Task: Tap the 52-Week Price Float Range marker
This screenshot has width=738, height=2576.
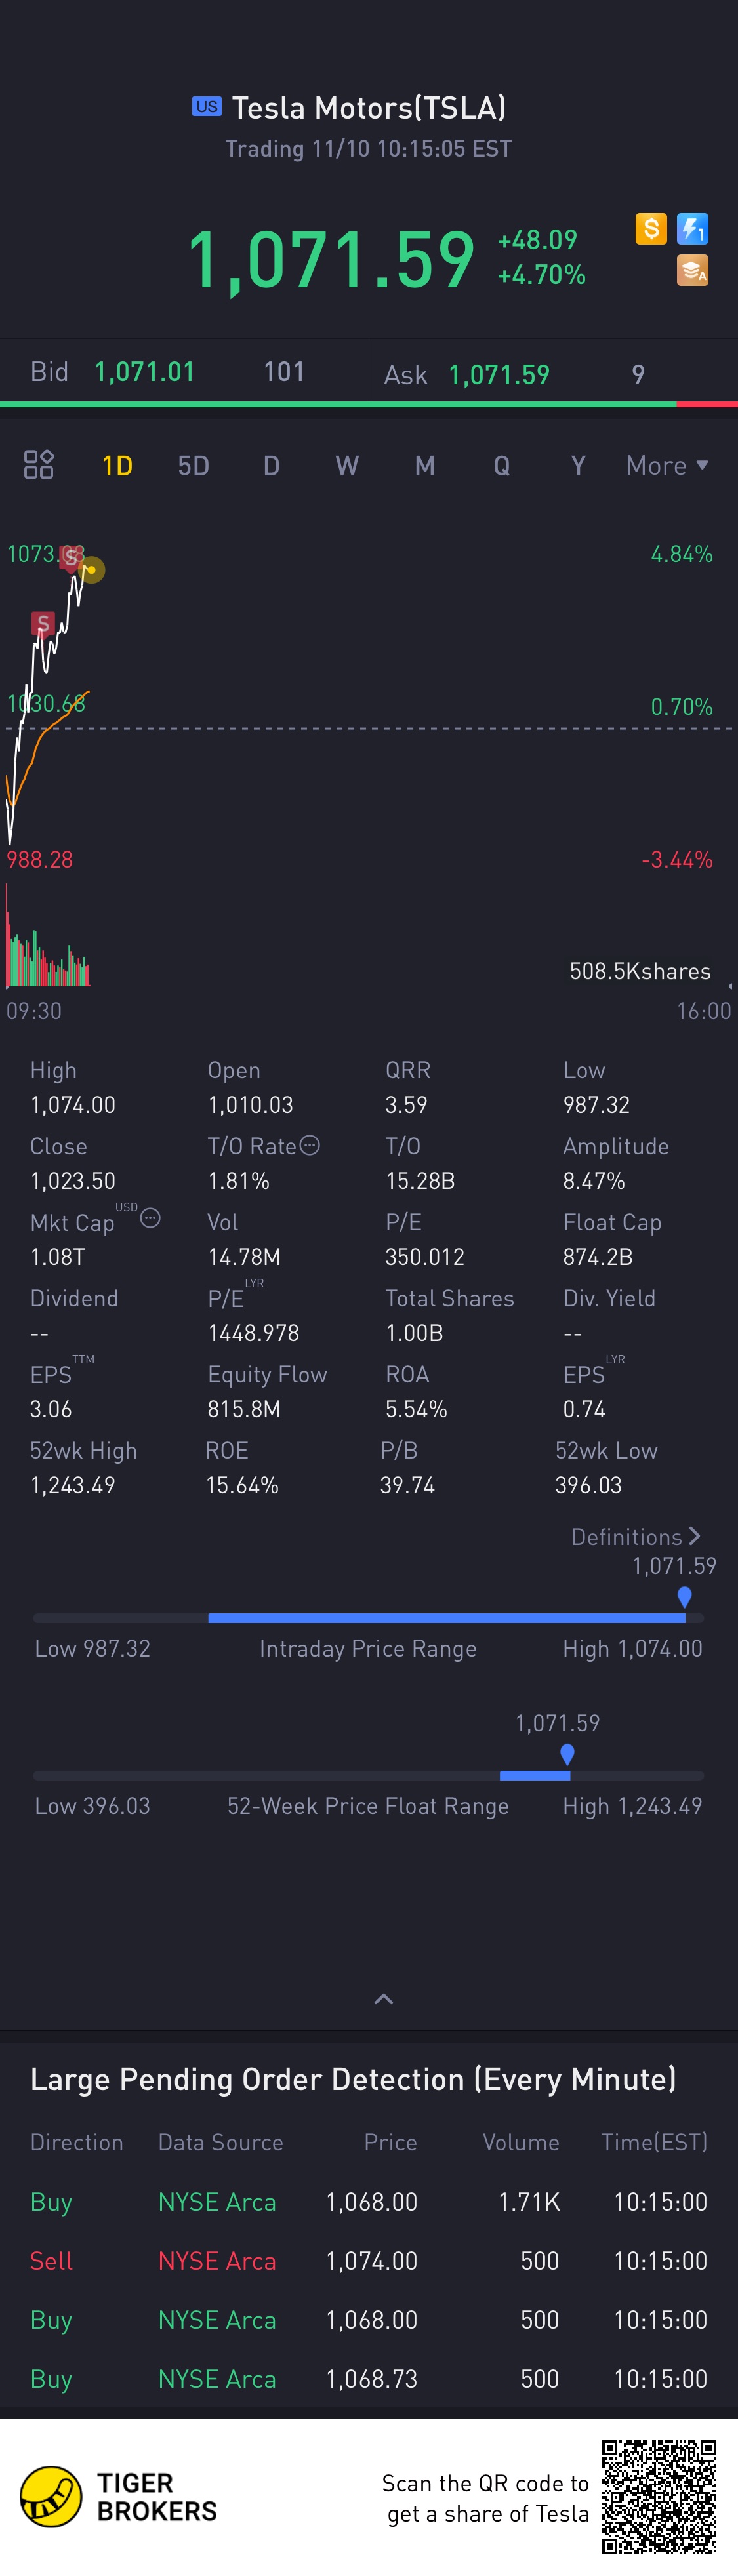Action: [x=567, y=1754]
